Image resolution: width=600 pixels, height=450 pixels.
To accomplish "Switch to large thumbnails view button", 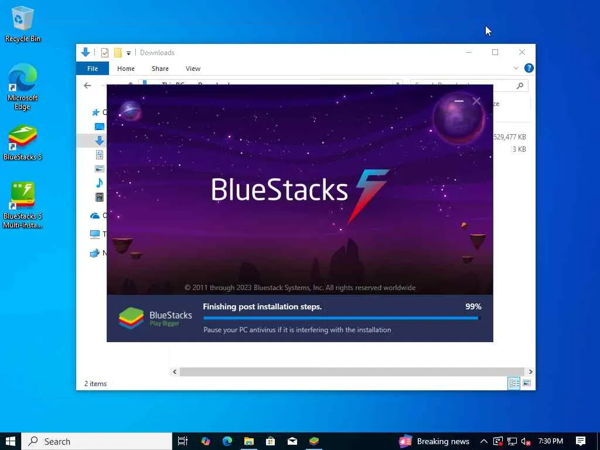I will 527,383.
